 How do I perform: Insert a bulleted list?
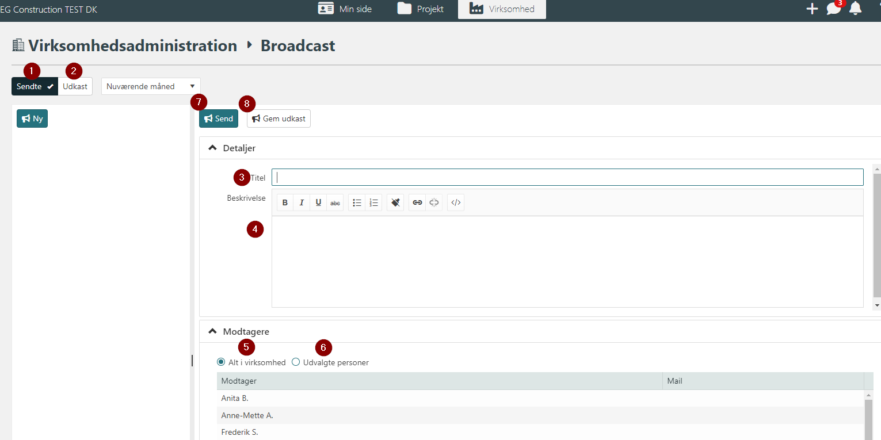click(x=357, y=202)
